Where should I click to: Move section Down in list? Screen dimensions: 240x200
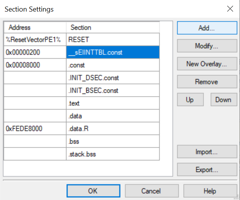(224, 99)
